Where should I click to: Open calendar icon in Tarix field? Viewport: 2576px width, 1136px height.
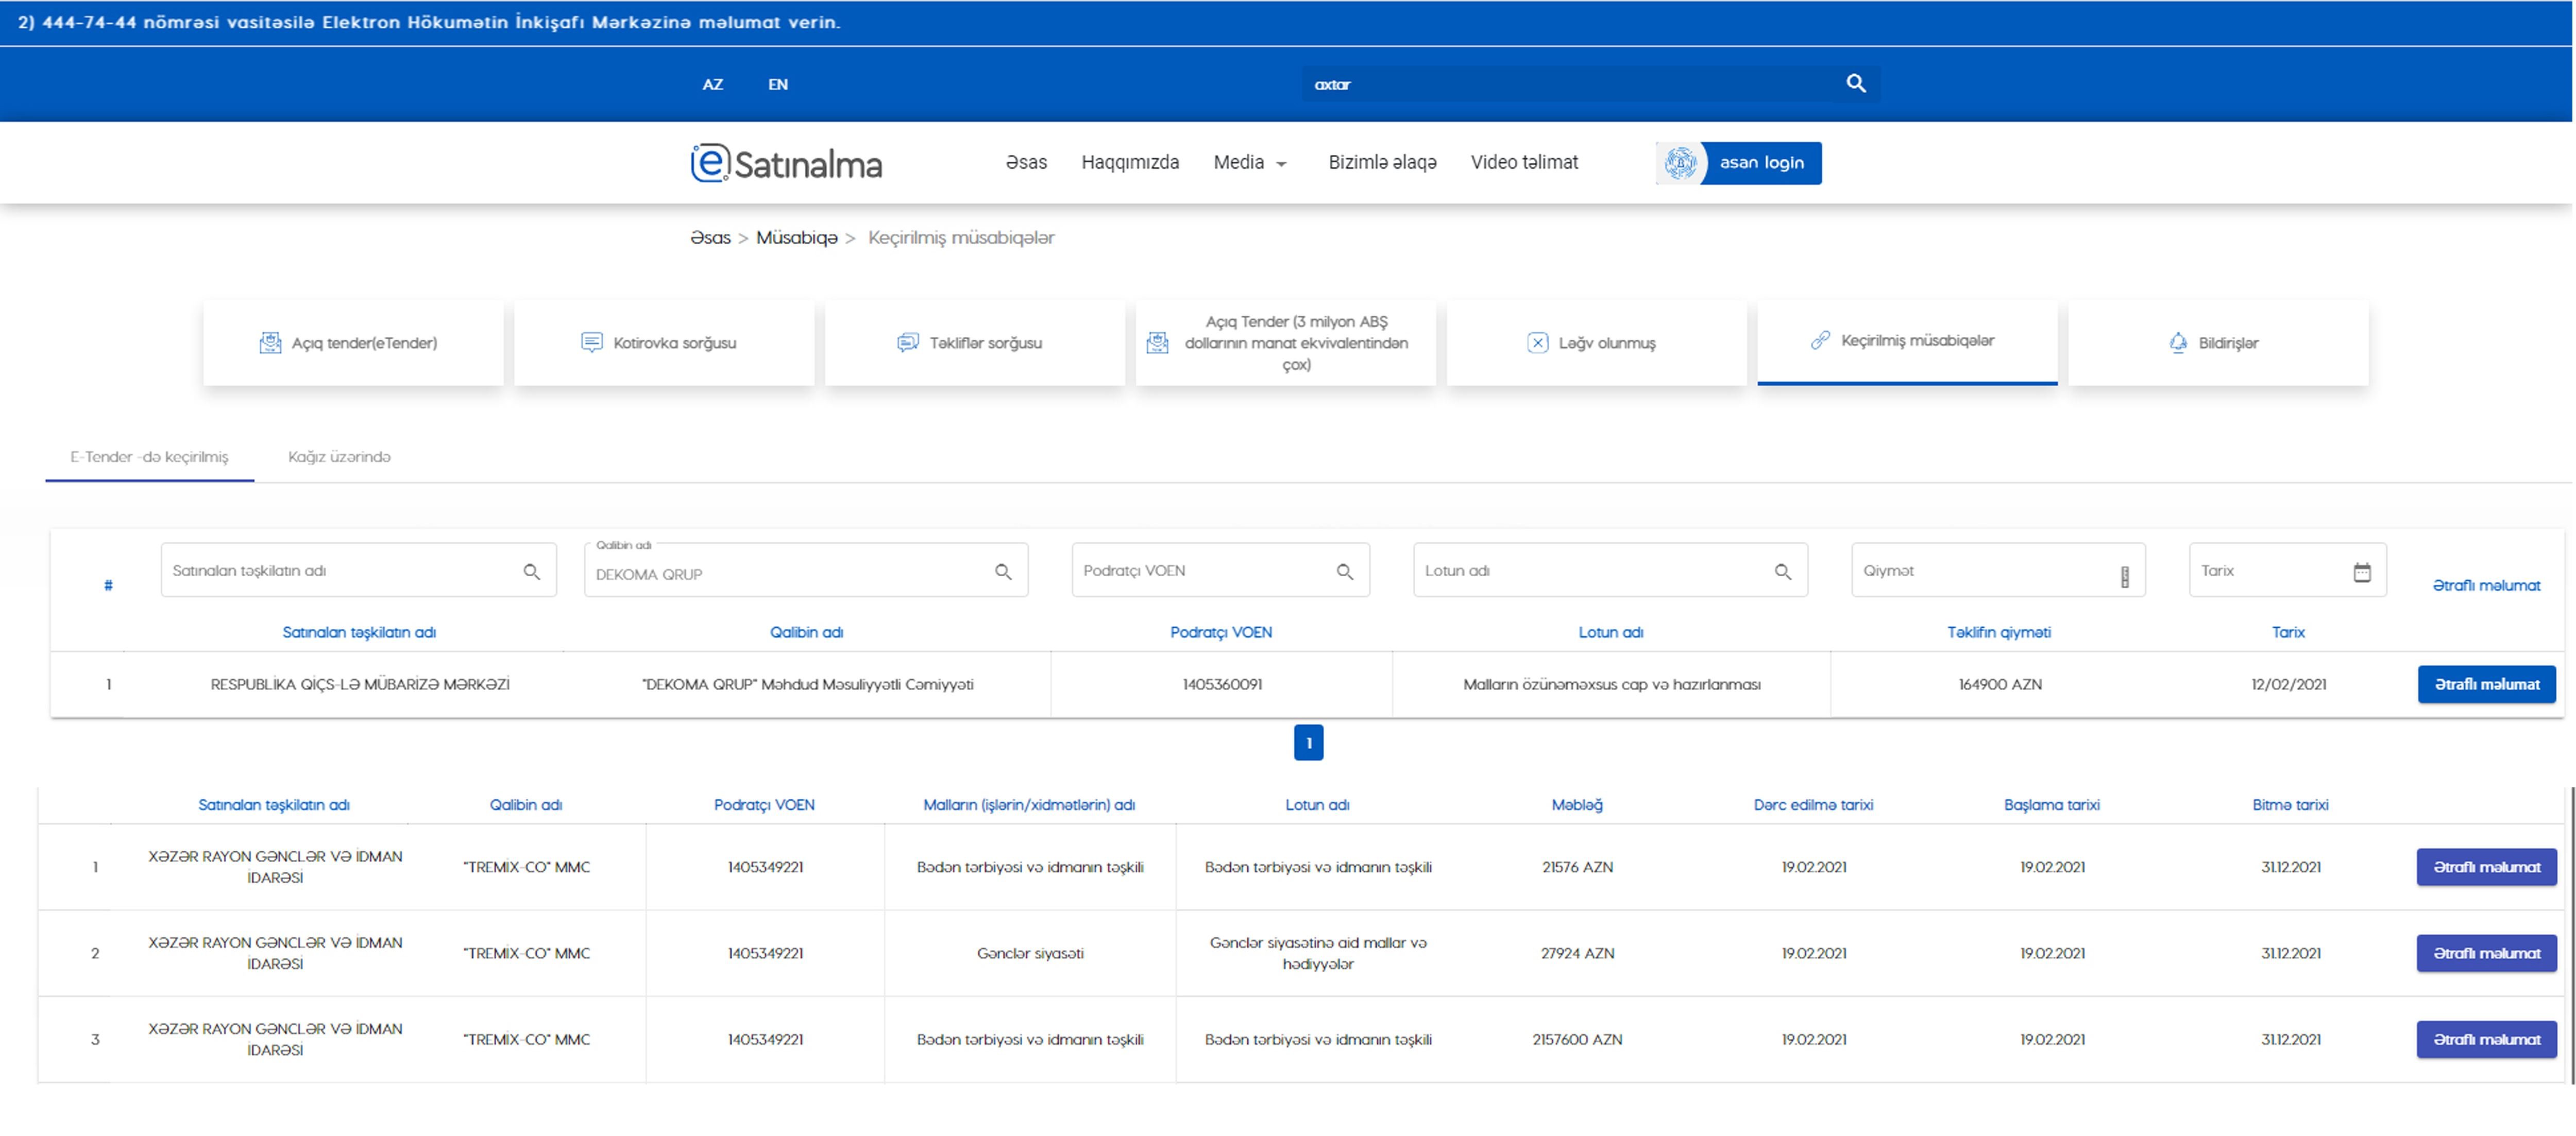(2361, 572)
